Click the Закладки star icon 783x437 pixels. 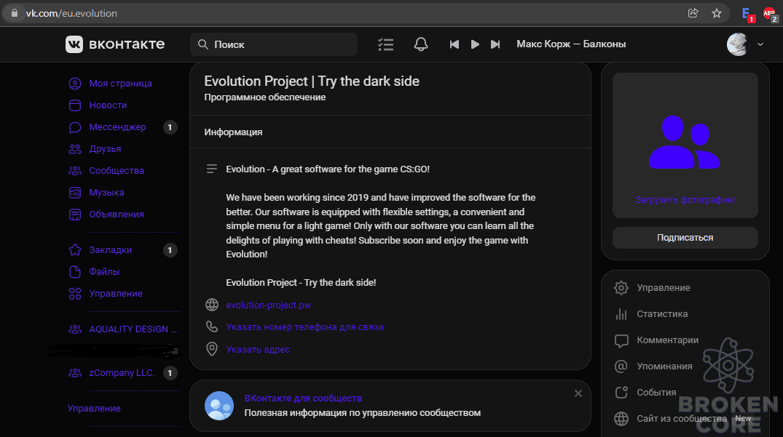(x=75, y=249)
